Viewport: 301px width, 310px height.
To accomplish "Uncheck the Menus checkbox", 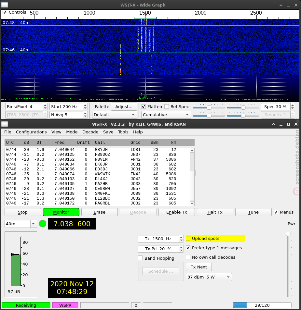I will 276,212.
